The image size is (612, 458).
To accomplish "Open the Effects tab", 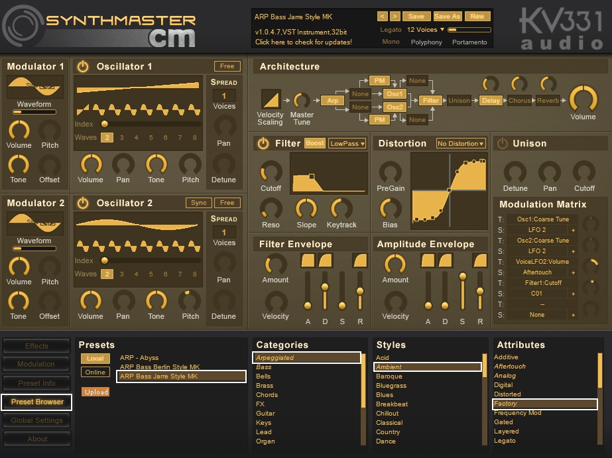I will (36, 346).
